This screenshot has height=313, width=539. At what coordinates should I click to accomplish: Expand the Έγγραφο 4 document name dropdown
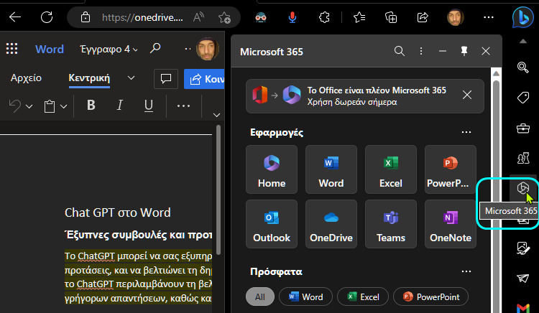pos(109,50)
